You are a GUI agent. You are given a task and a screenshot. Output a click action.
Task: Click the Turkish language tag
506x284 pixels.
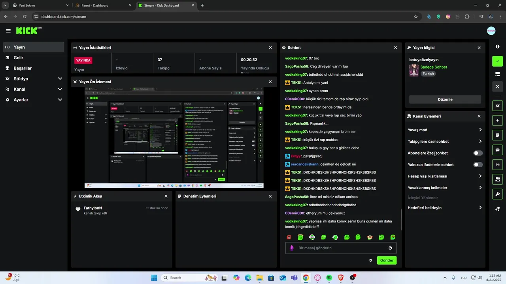click(x=428, y=74)
